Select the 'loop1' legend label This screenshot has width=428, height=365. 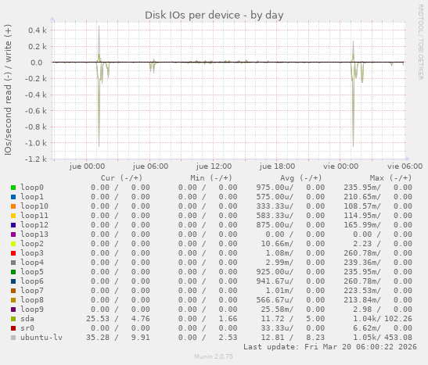coord(32,196)
